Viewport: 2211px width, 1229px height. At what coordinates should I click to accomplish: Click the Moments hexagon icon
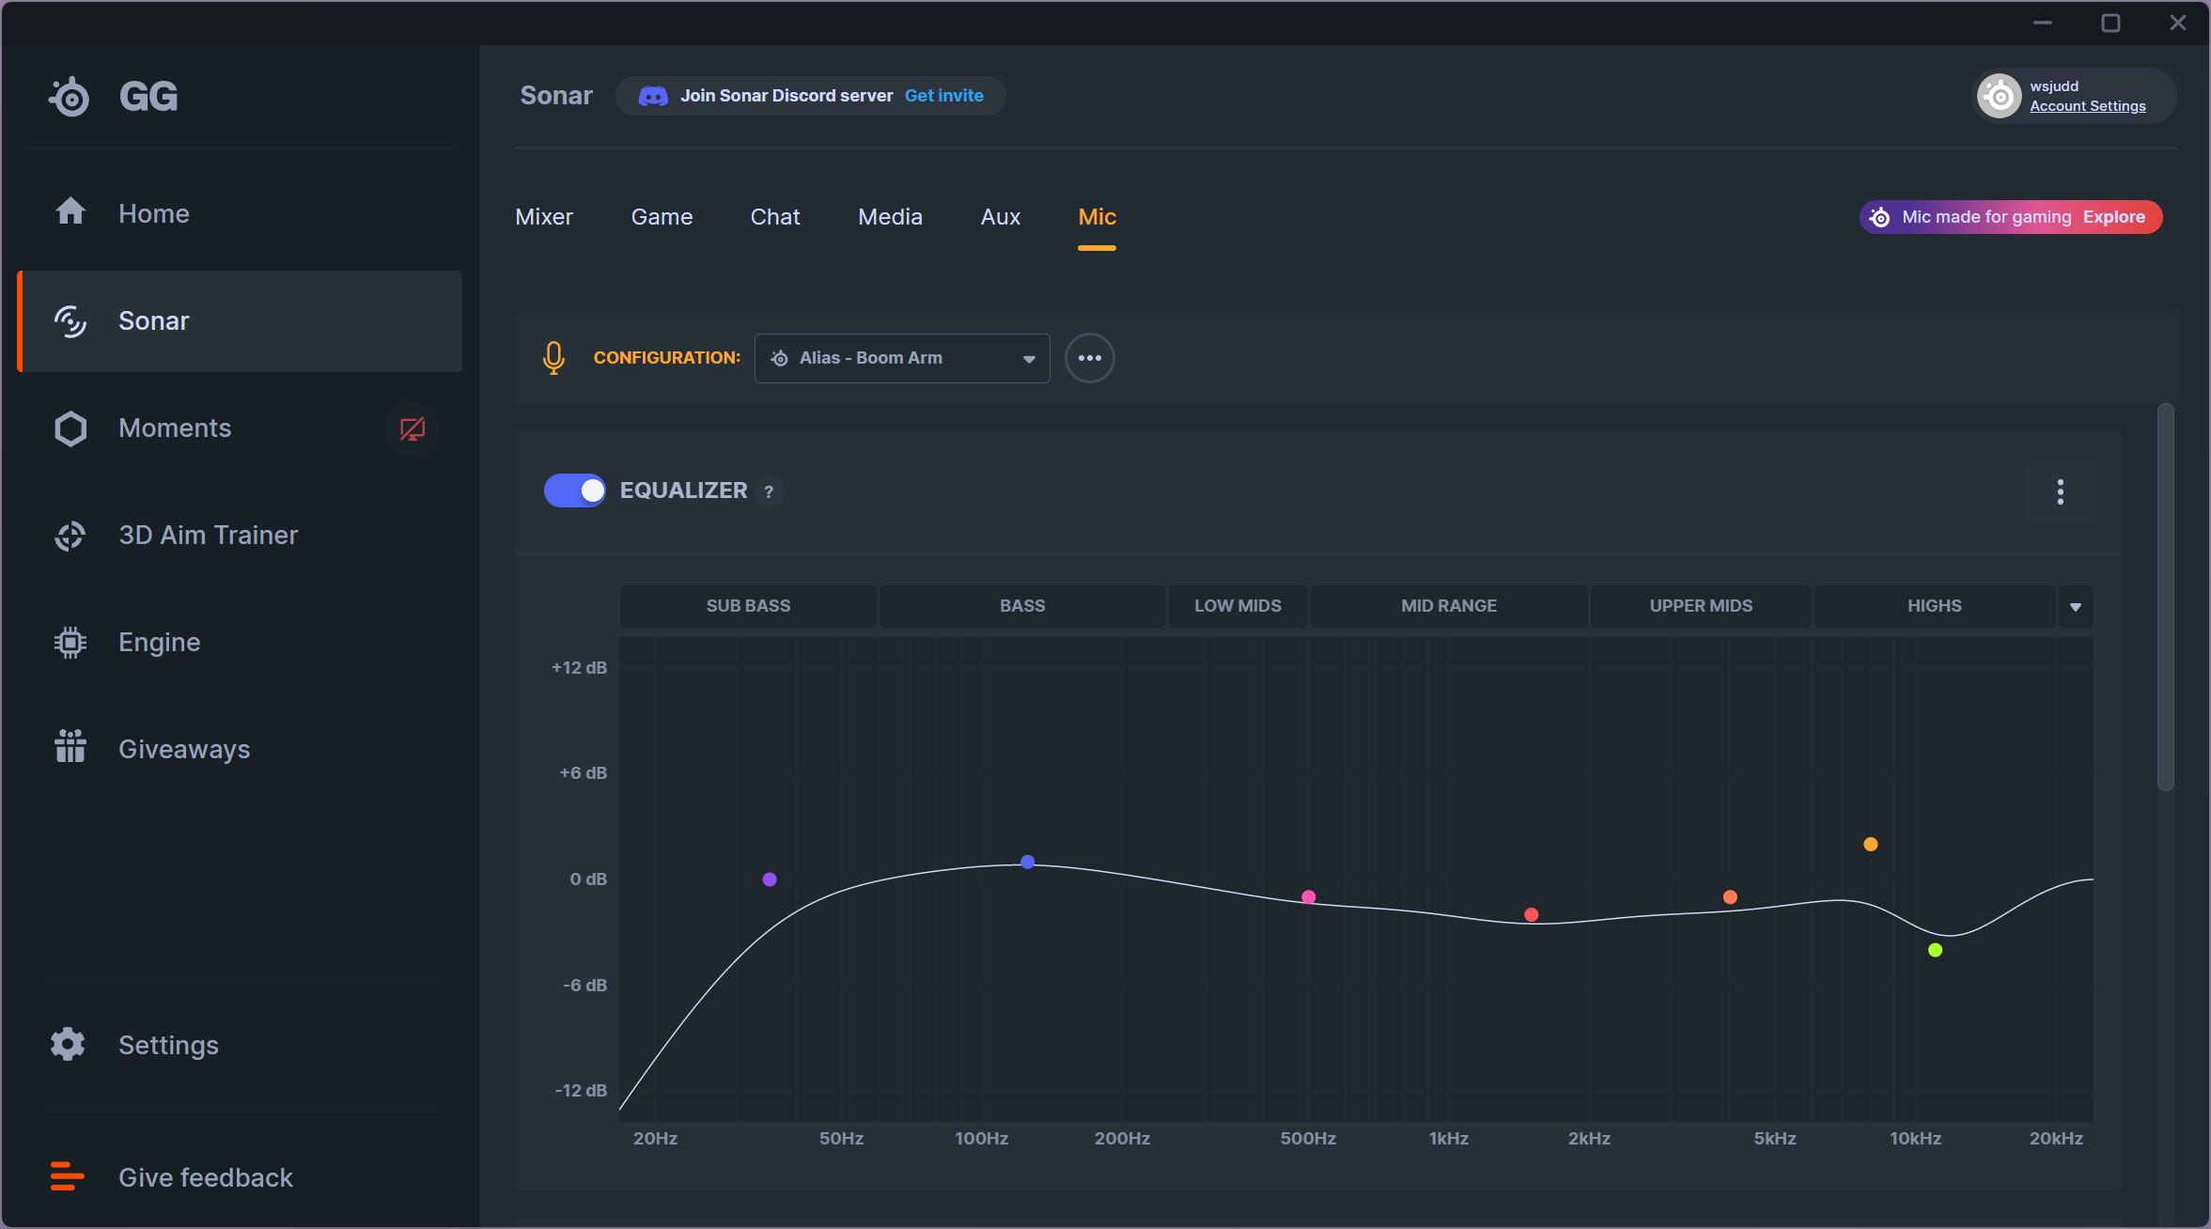click(x=70, y=428)
